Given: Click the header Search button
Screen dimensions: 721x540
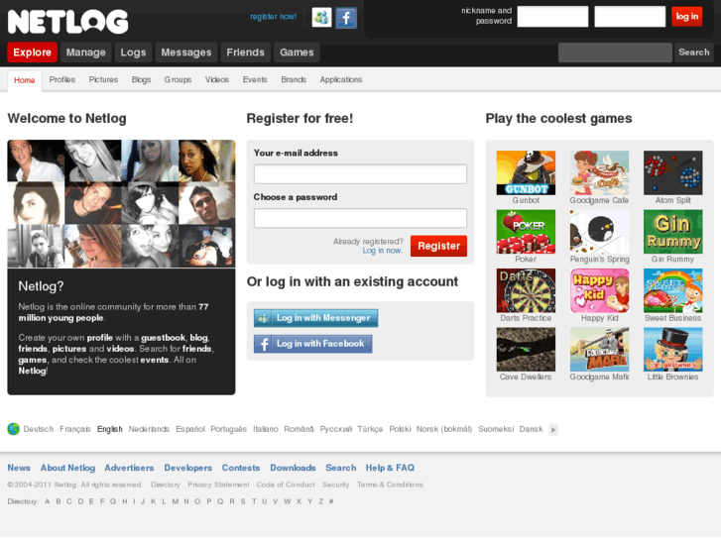Looking at the screenshot, I should (694, 53).
